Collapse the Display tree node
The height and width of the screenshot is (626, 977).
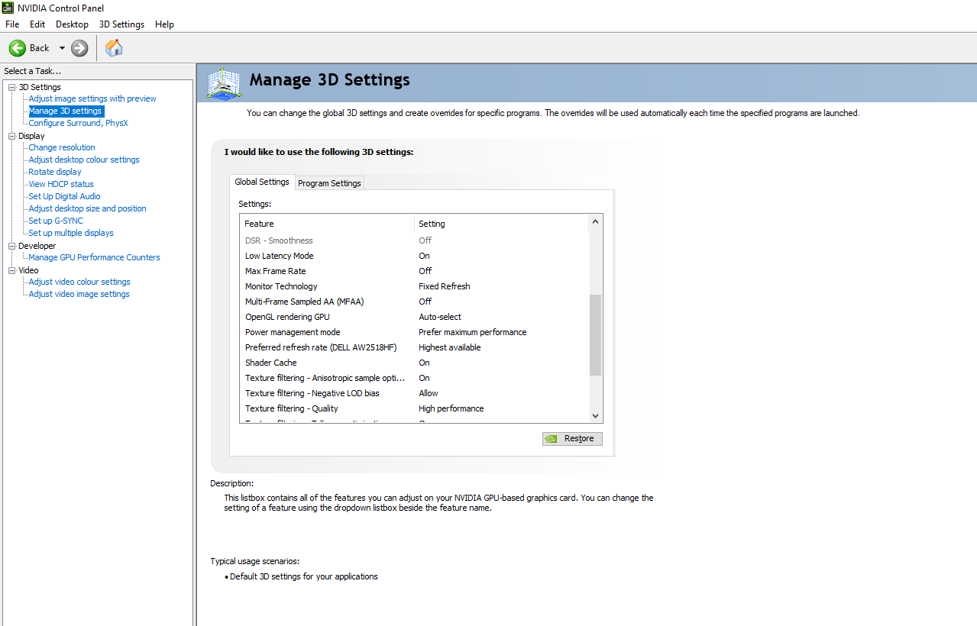click(11, 136)
